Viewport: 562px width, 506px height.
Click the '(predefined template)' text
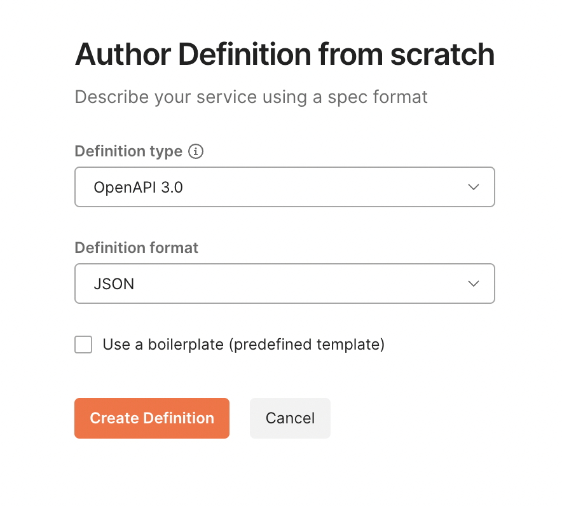coord(307,345)
